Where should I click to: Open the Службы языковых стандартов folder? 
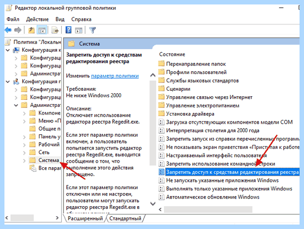(202, 81)
